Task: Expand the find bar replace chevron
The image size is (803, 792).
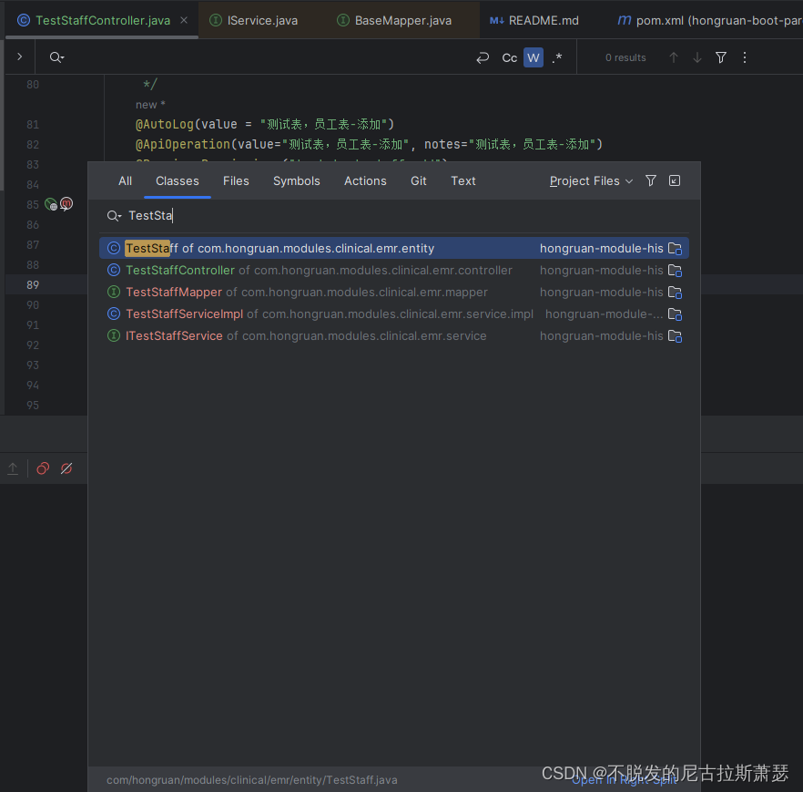Action: coord(19,57)
